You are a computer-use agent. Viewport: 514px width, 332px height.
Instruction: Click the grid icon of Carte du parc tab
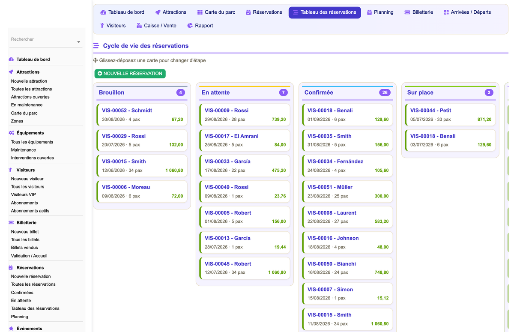click(200, 12)
